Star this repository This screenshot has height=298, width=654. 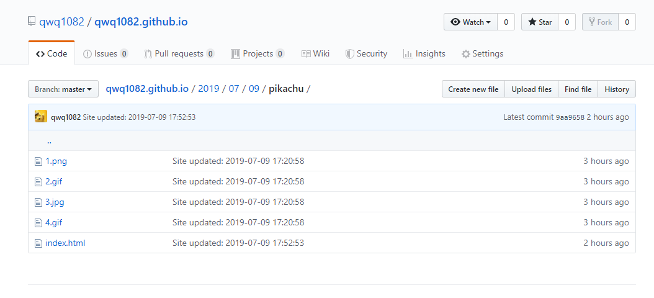click(540, 22)
